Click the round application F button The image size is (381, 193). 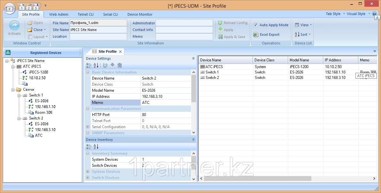click(9, 9)
